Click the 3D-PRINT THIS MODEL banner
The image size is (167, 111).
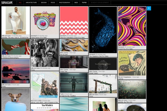(48, 97)
